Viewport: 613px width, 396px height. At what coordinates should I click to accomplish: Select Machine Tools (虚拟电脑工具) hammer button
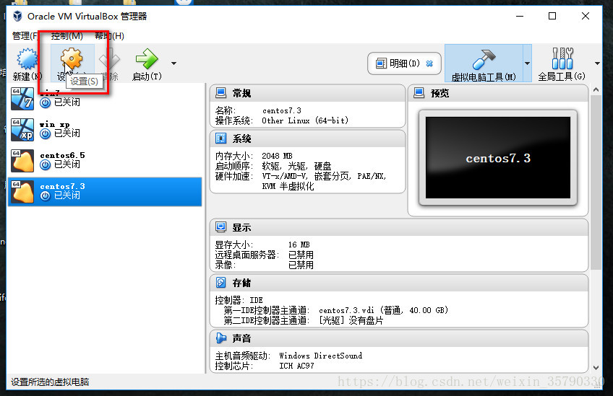coord(484,63)
